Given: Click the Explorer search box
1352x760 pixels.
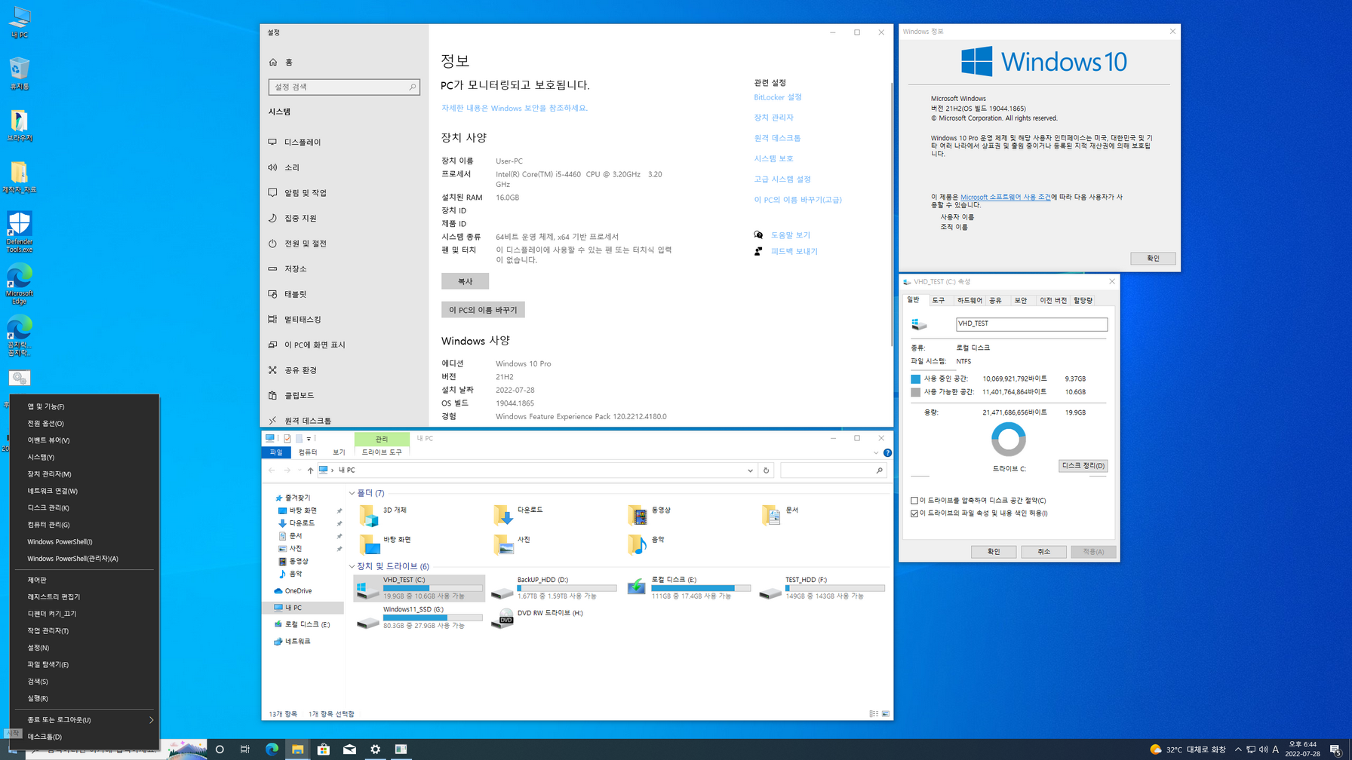Looking at the screenshot, I should click(833, 470).
